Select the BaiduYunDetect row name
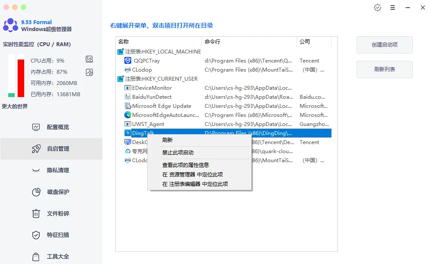The width and height of the screenshot is (430, 264). (152, 97)
